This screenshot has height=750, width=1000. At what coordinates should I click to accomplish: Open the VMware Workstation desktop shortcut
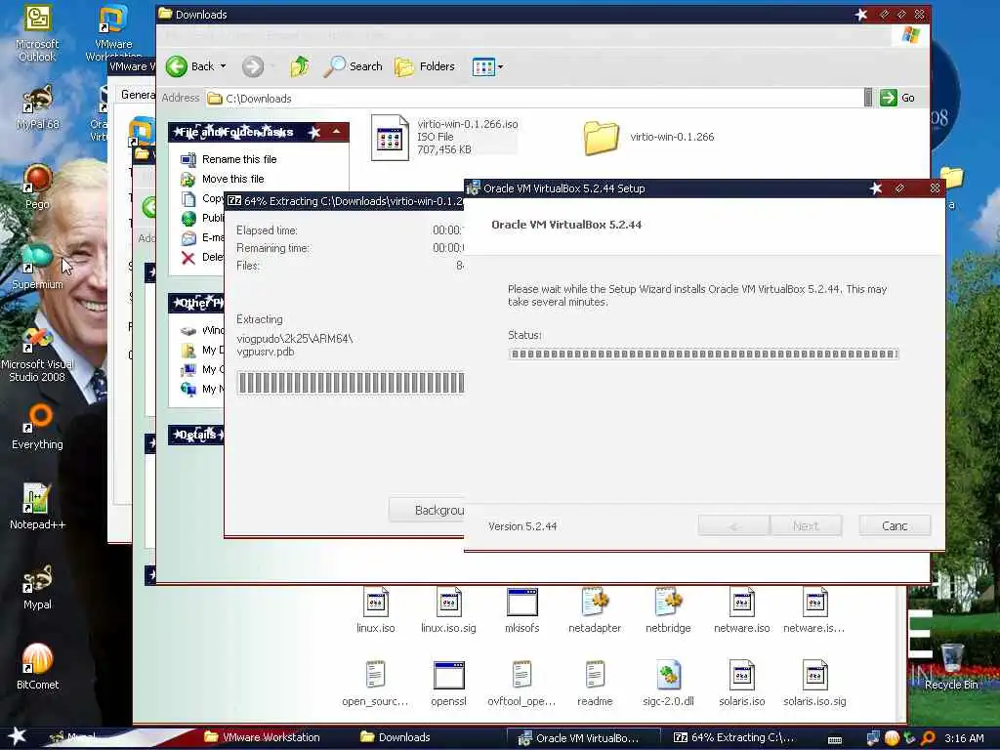(113, 32)
